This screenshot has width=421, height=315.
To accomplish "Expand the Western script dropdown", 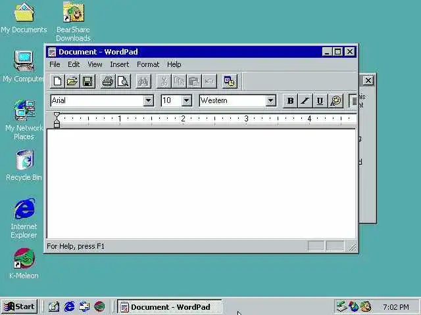I will [270, 101].
